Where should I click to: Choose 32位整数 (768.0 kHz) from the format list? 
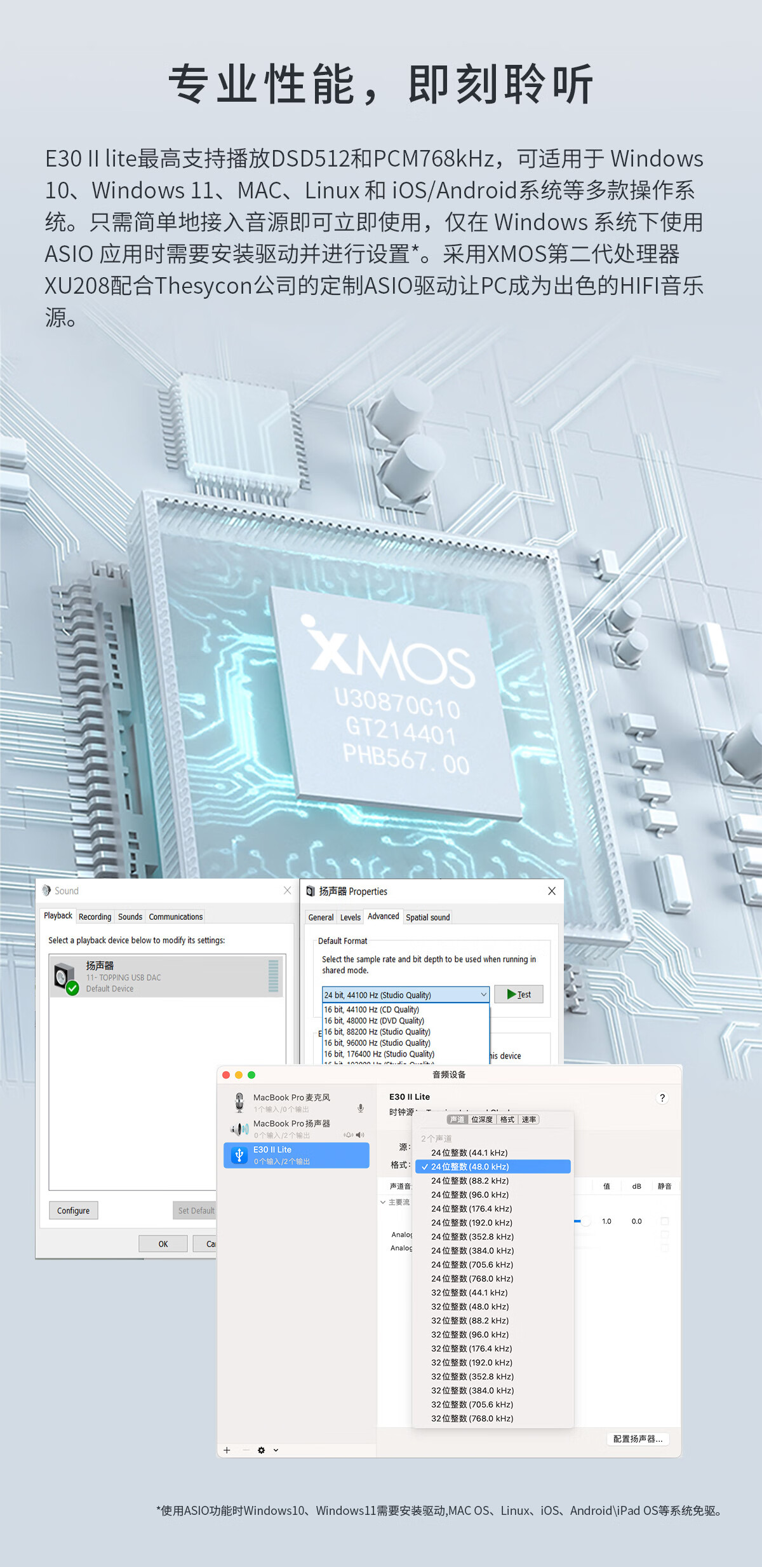(x=472, y=1418)
